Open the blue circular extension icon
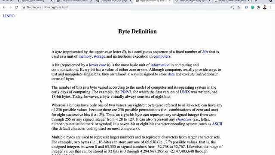The height and width of the screenshot is (155, 275). coord(246,7)
